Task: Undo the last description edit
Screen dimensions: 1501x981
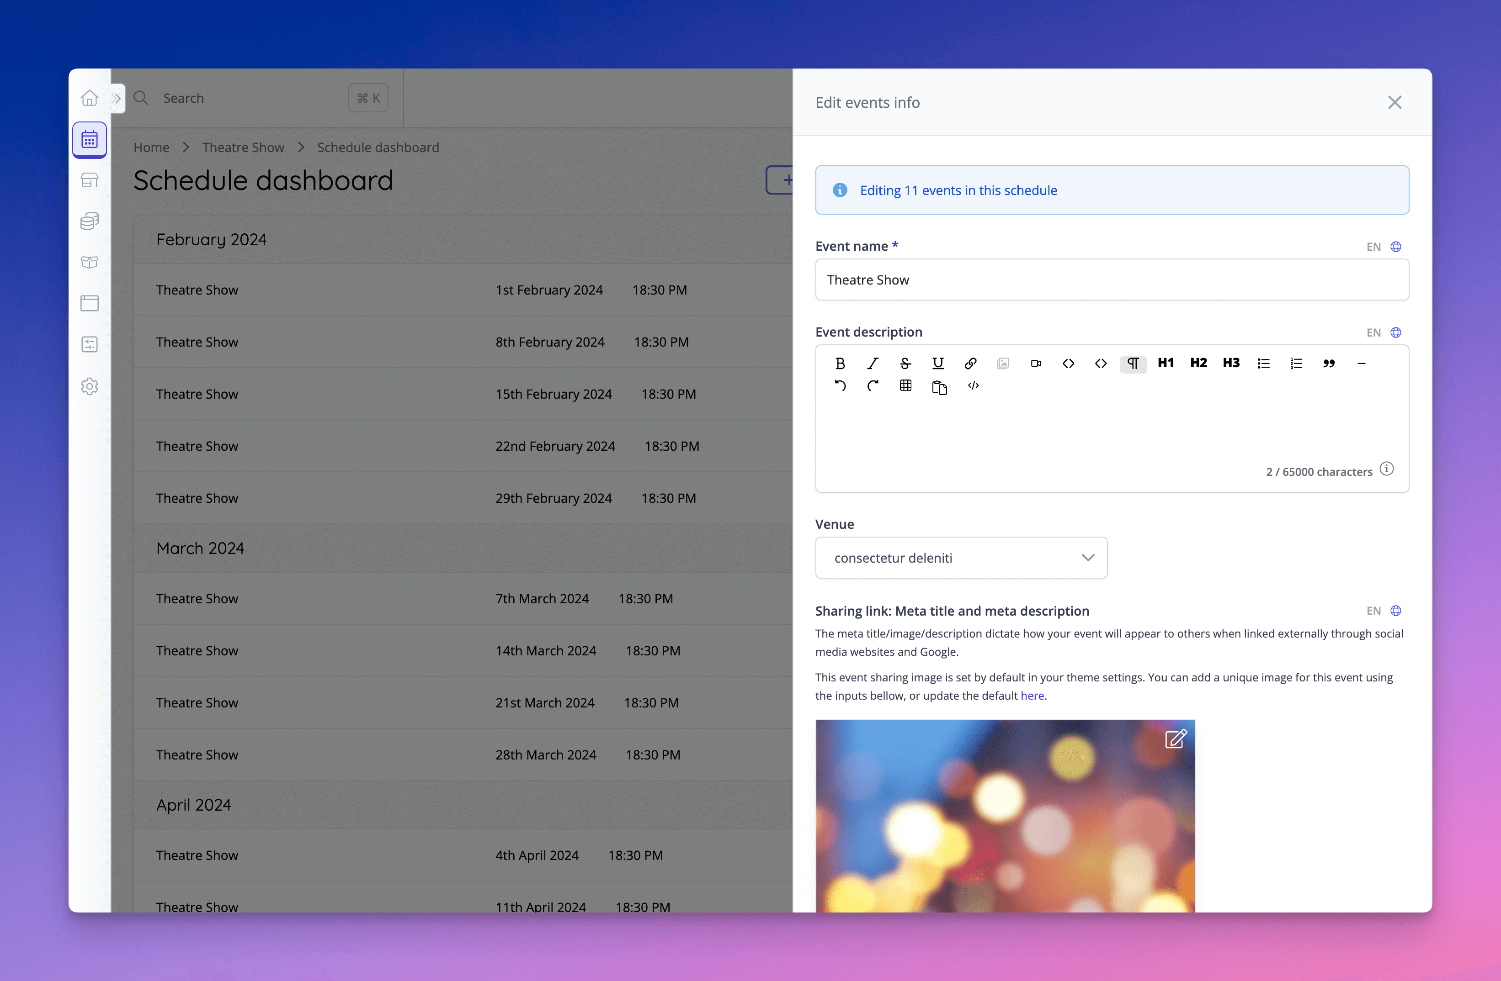Action: click(841, 385)
